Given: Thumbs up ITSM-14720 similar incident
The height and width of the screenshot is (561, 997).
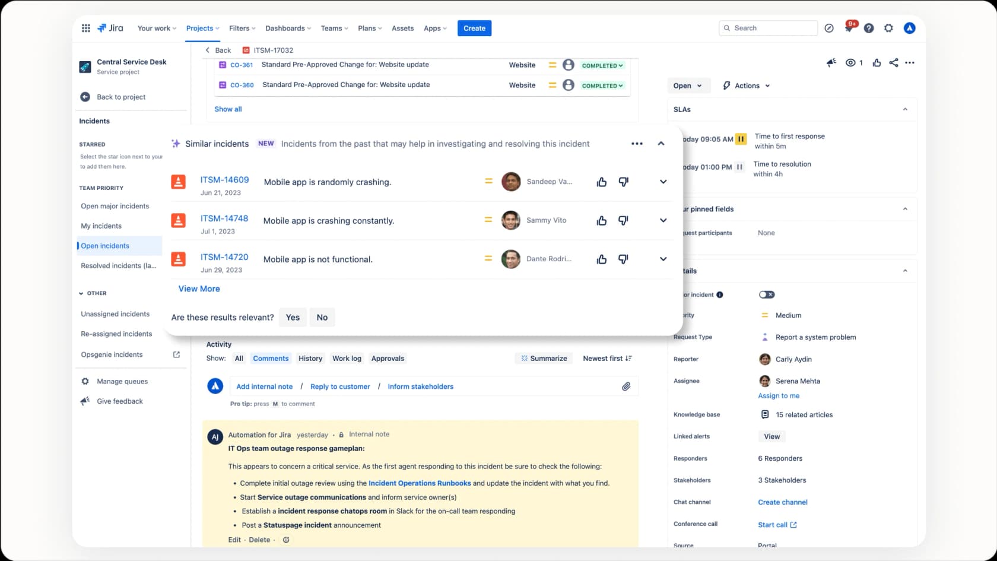Looking at the screenshot, I should click(602, 259).
